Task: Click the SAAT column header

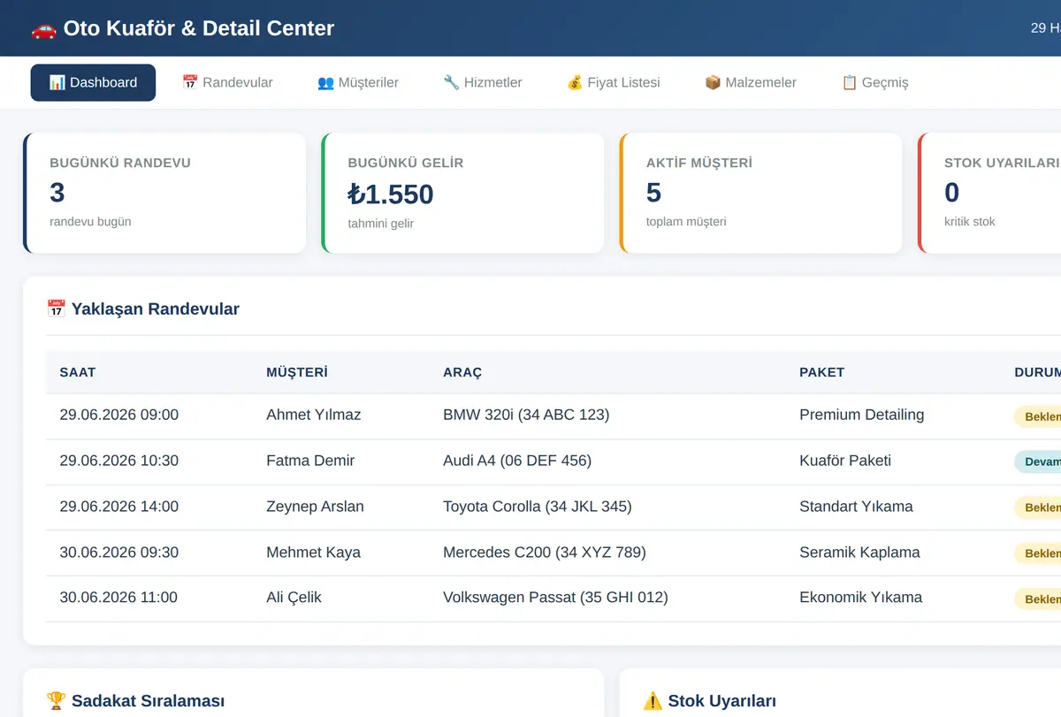Action: [x=78, y=372]
